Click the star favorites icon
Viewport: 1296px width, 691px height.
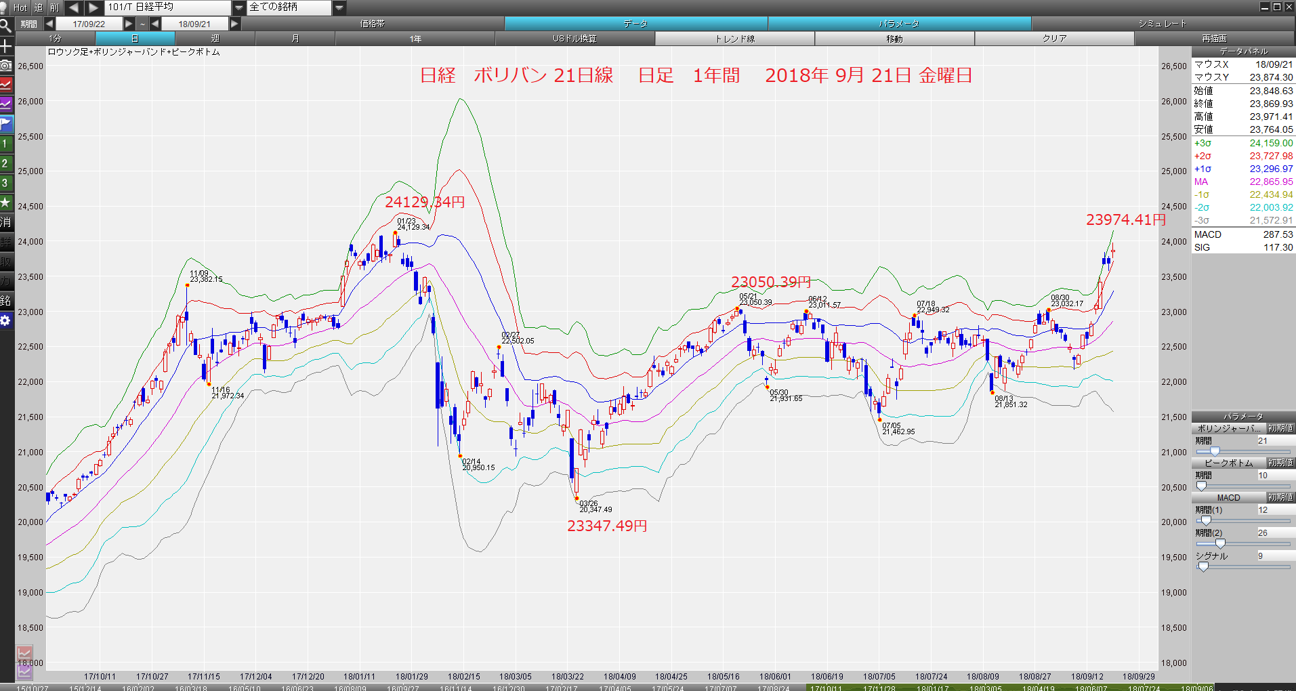(6, 203)
